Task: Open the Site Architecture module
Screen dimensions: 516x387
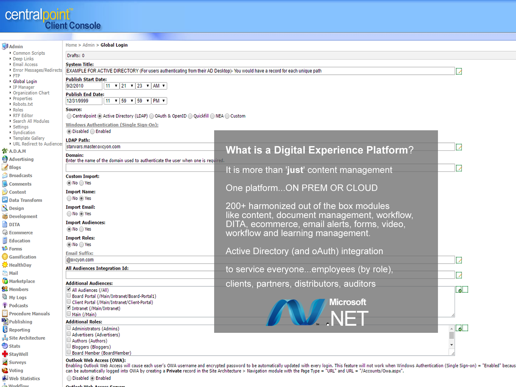Action: (x=27, y=338)
